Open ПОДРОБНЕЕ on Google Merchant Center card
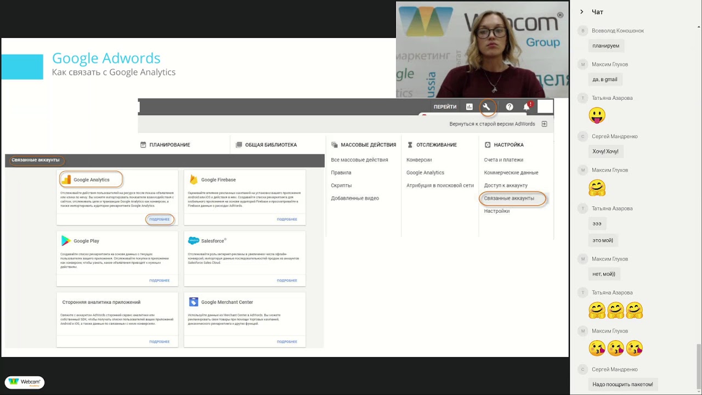Screen dimensions: 702x395 click(x=287, y=342)
